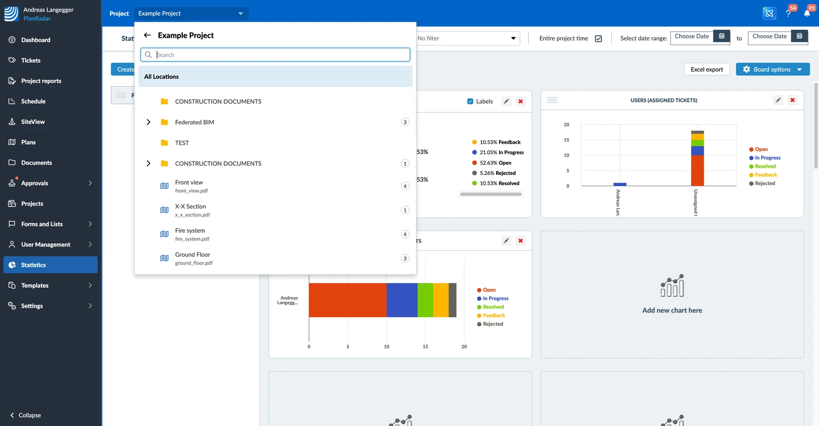The height and width of the screenshot is (426, 819).
Task: Expand the Federated BIM folder
Action: click(148, 122)
